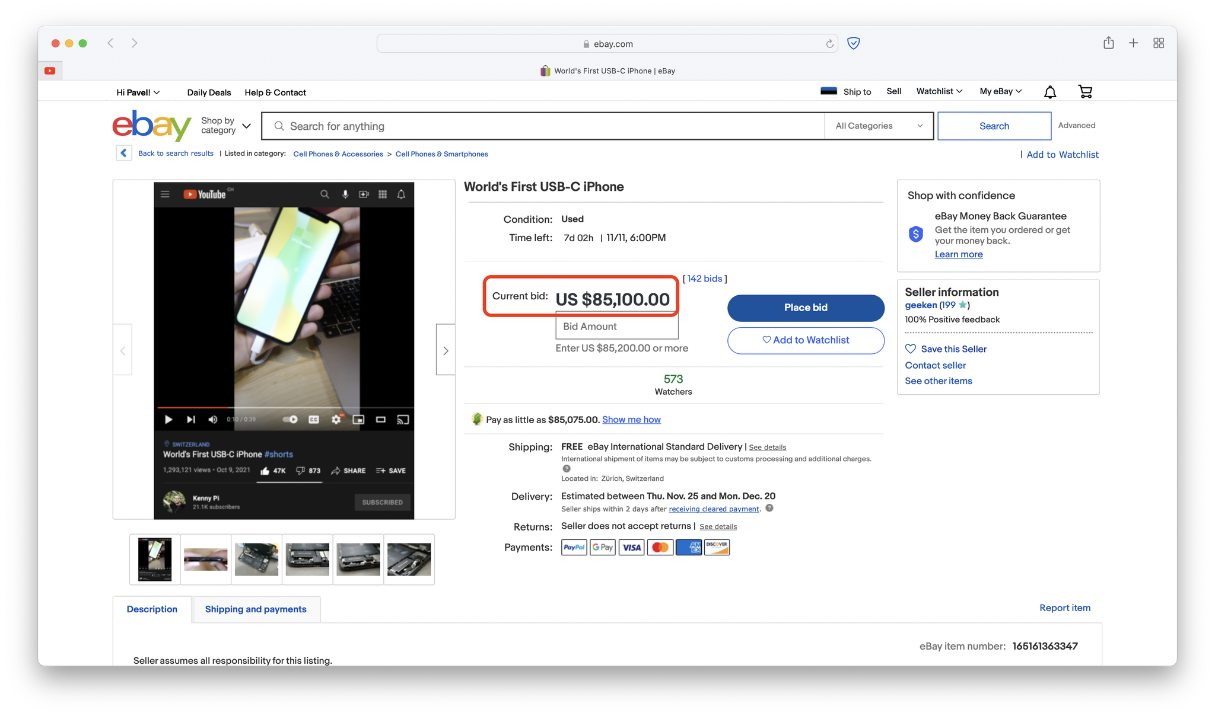The width and height of the screenshot is (1215, 716).
Task: Click the help icon for customs charges
Action: point(567,468)
